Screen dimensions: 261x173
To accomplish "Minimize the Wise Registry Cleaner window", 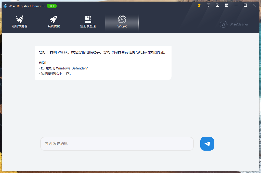I will pos(236,5).
